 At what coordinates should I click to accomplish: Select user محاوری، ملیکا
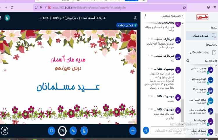[x=202, y=91]
